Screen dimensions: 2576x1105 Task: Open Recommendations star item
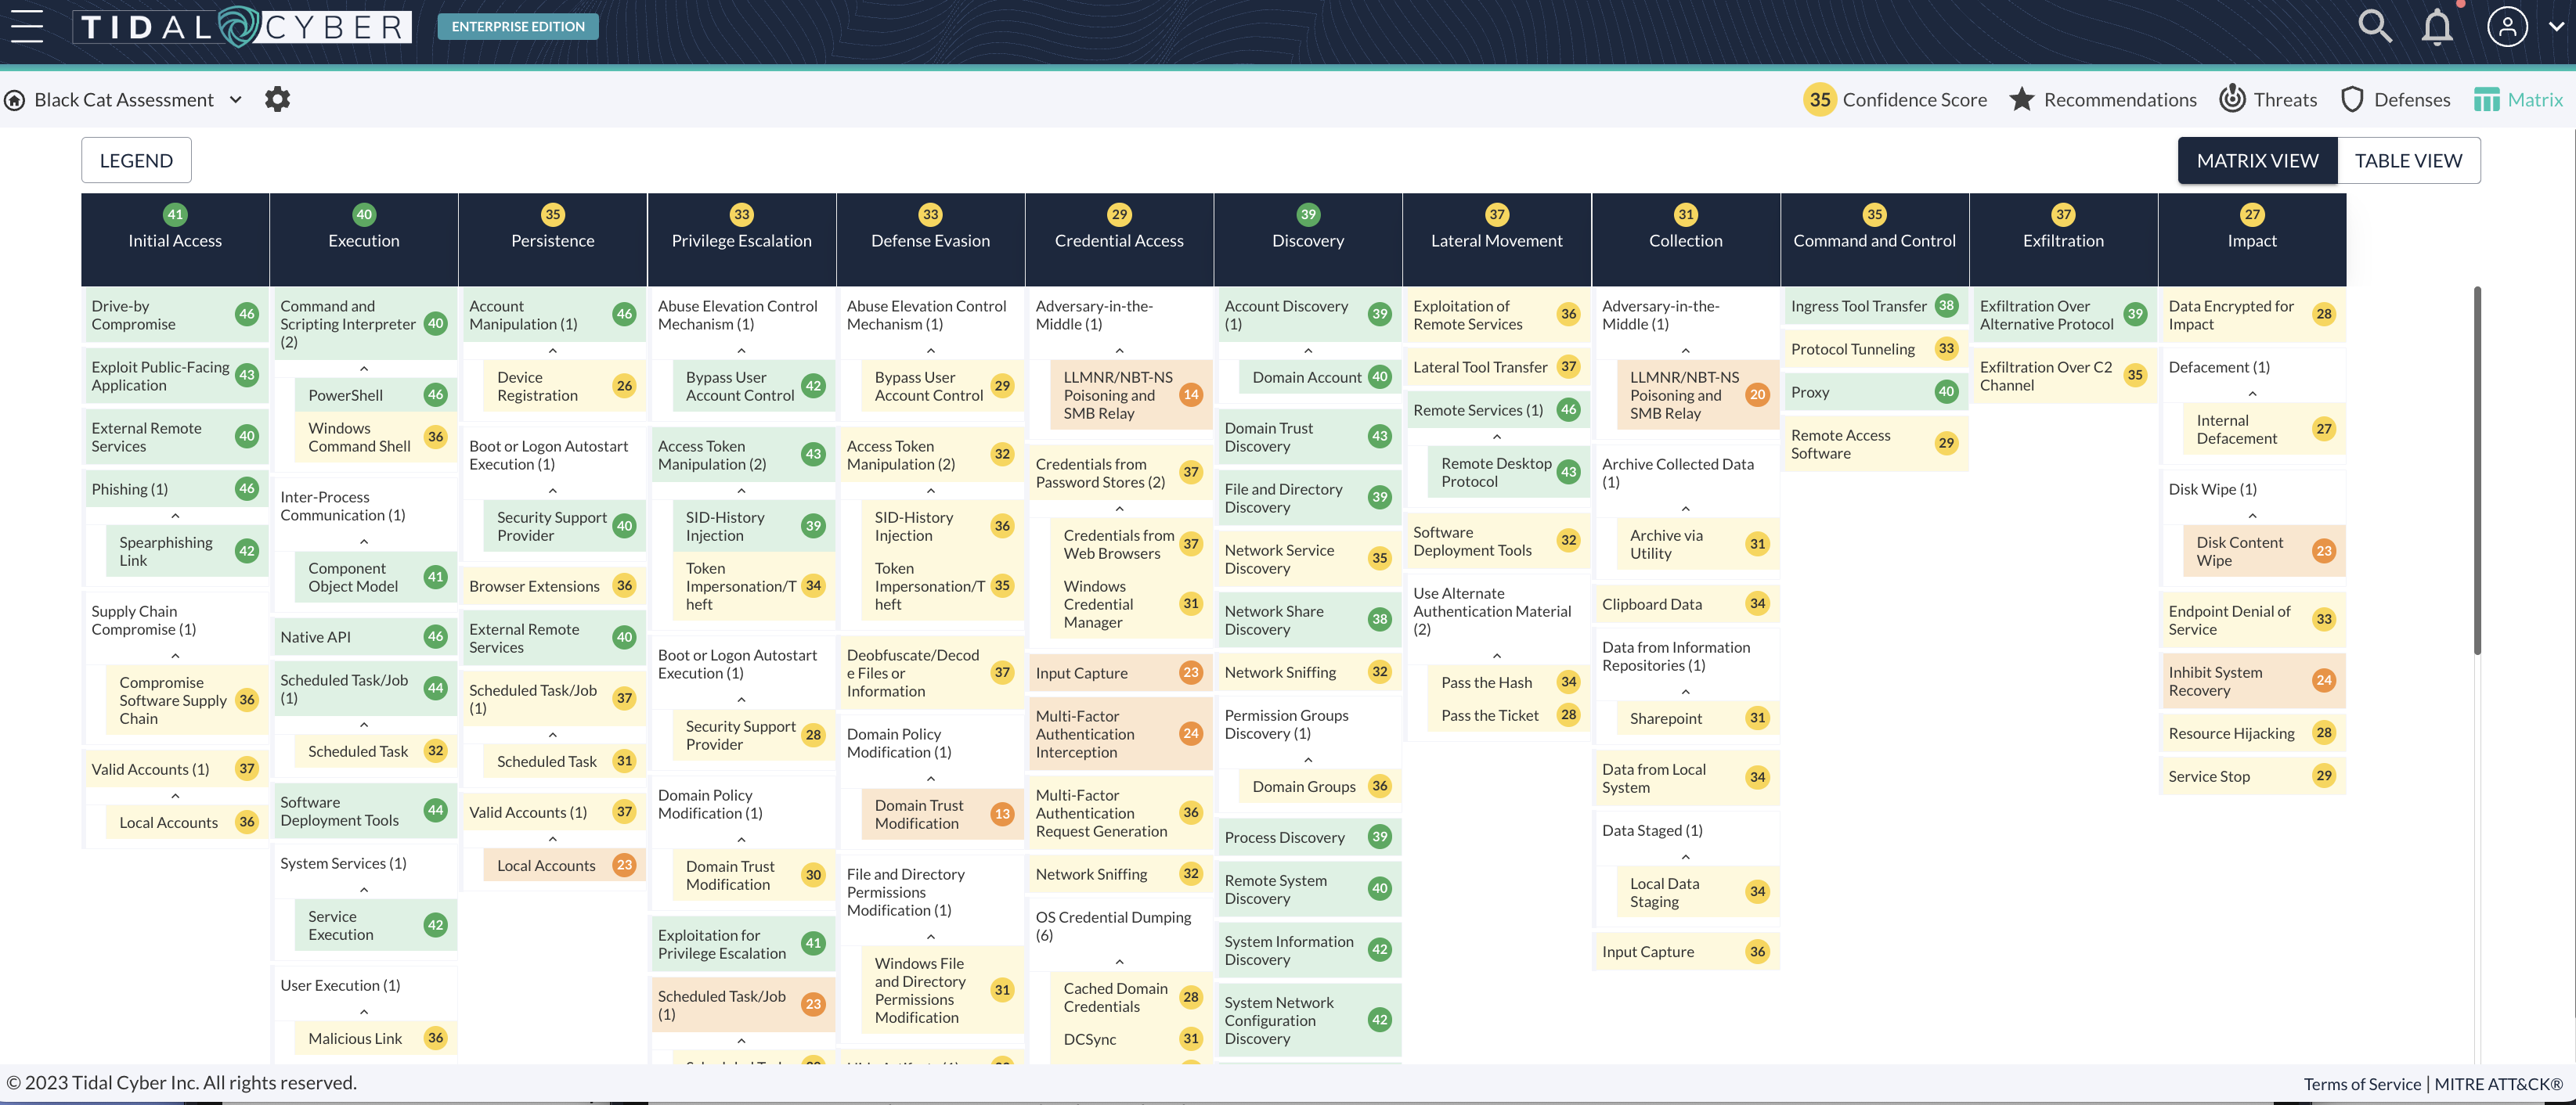(x=2103, y=99)
